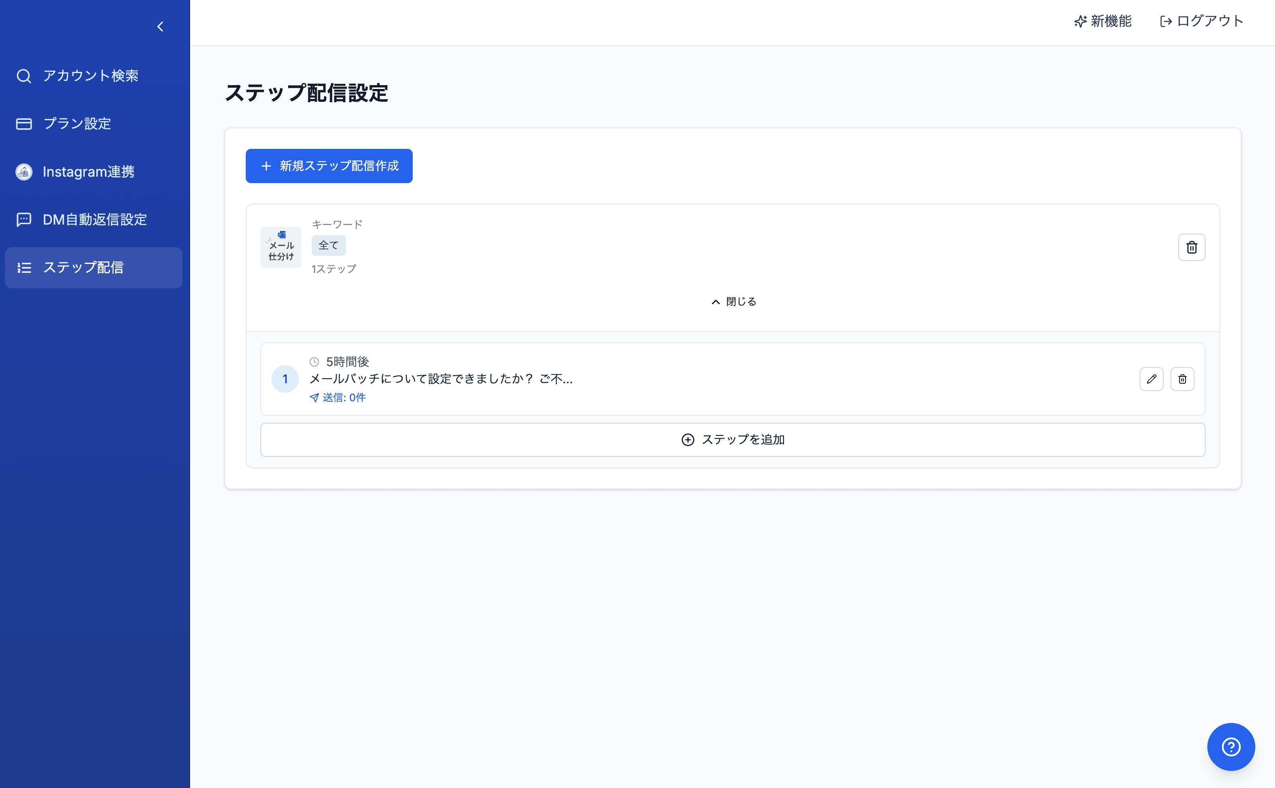Edit step 1 using the pencil icon
The image size is (1275, 788).
(1152, 379)
